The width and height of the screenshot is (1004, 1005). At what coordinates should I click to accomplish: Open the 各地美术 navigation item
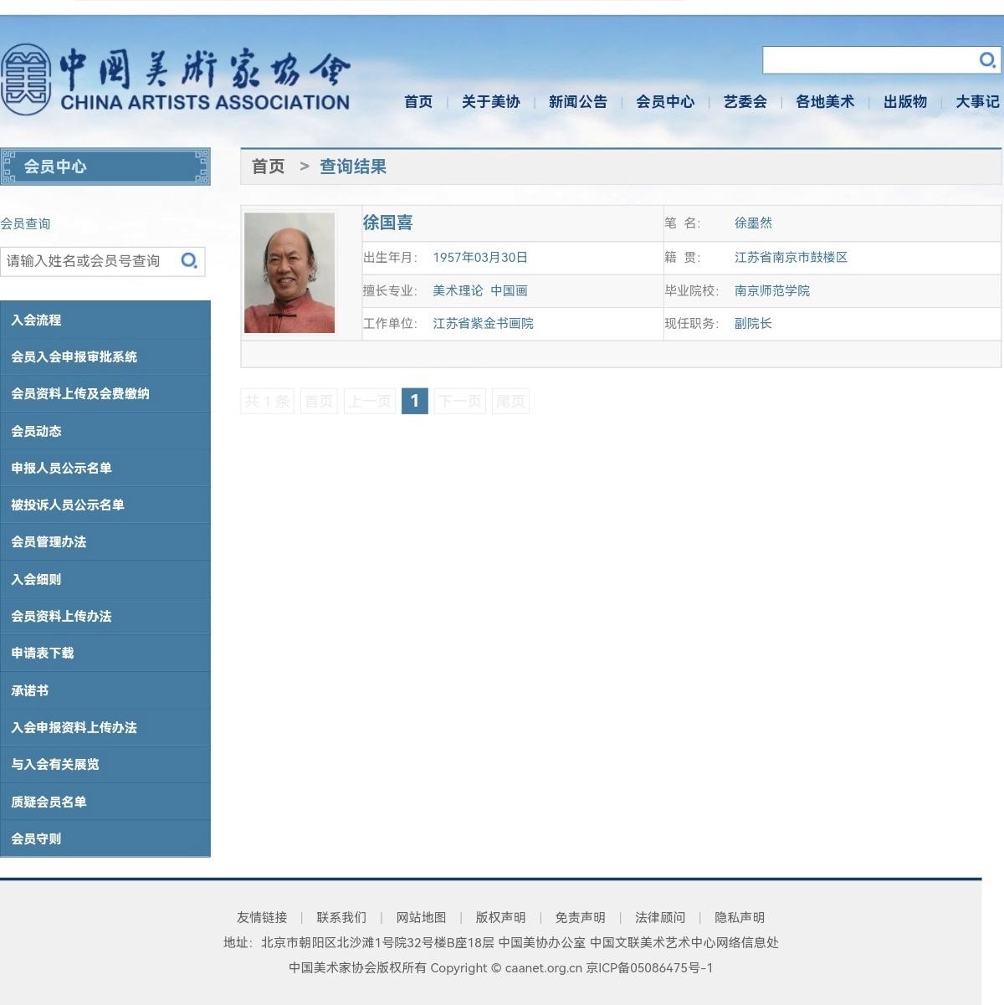(x=825, y=102)
